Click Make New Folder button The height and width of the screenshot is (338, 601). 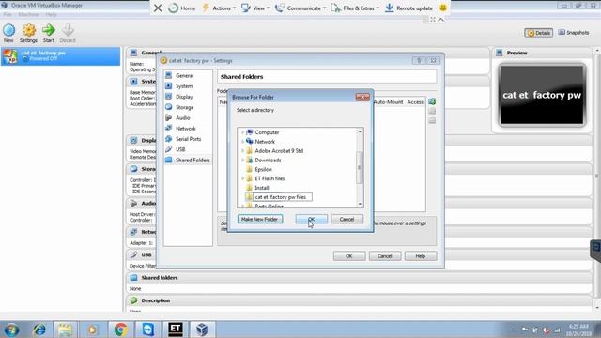point(260,219)
